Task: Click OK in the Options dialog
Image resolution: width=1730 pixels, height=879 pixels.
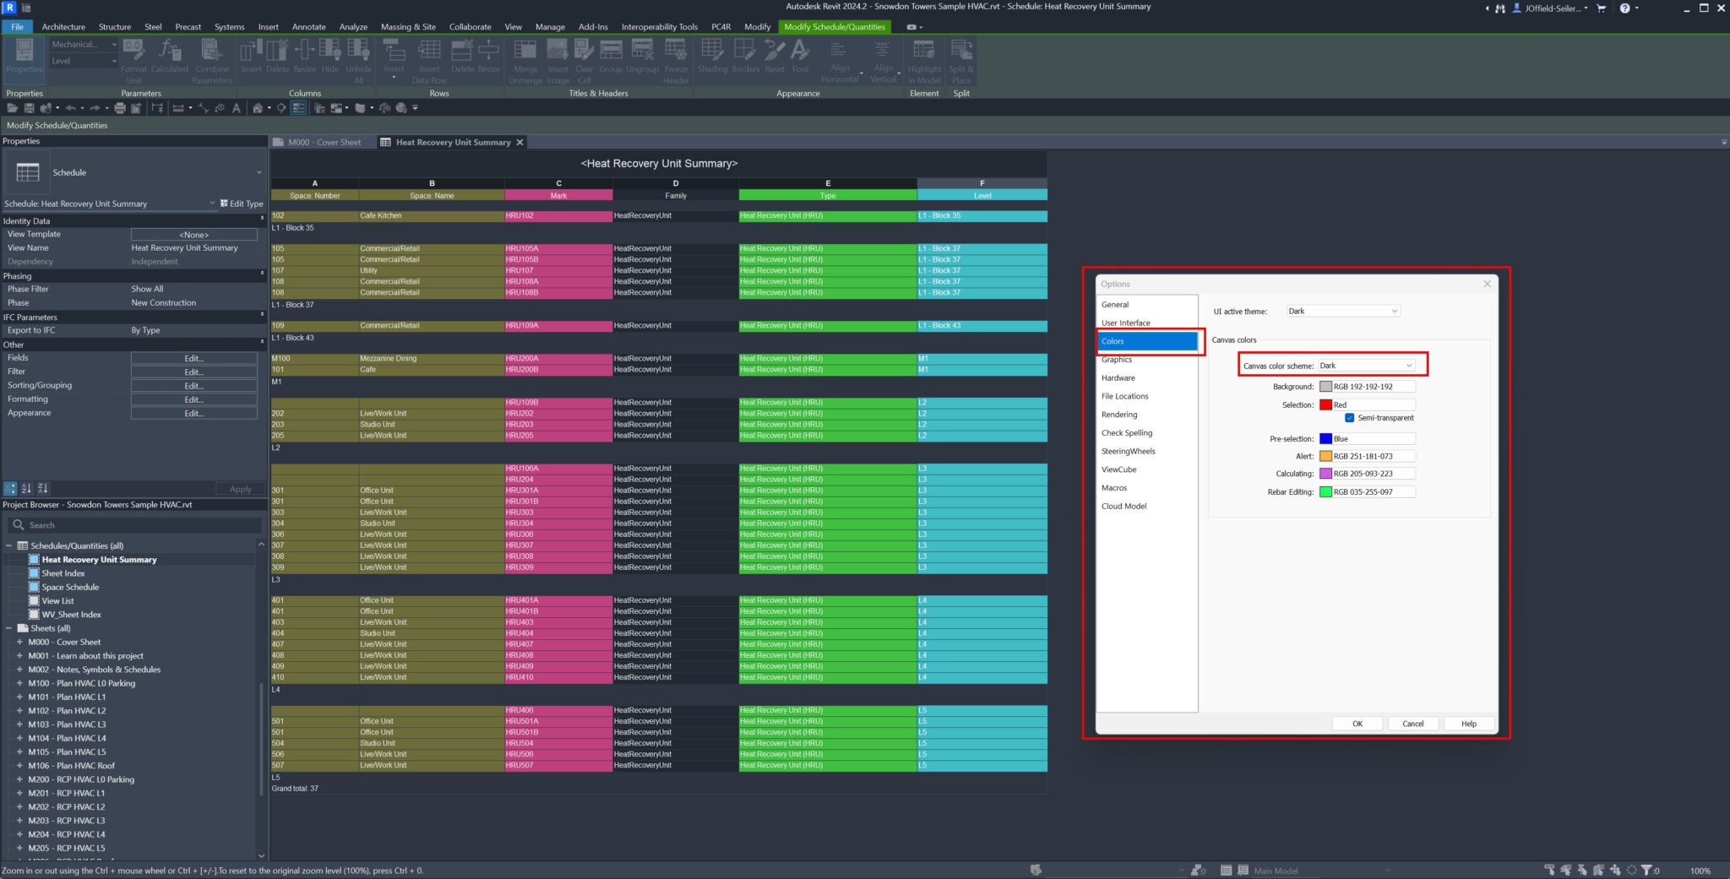Action: tap(1357, 724)
